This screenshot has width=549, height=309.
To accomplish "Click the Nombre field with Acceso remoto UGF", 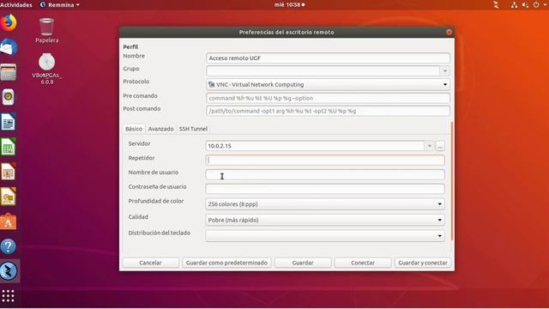I will click(328, 58).
